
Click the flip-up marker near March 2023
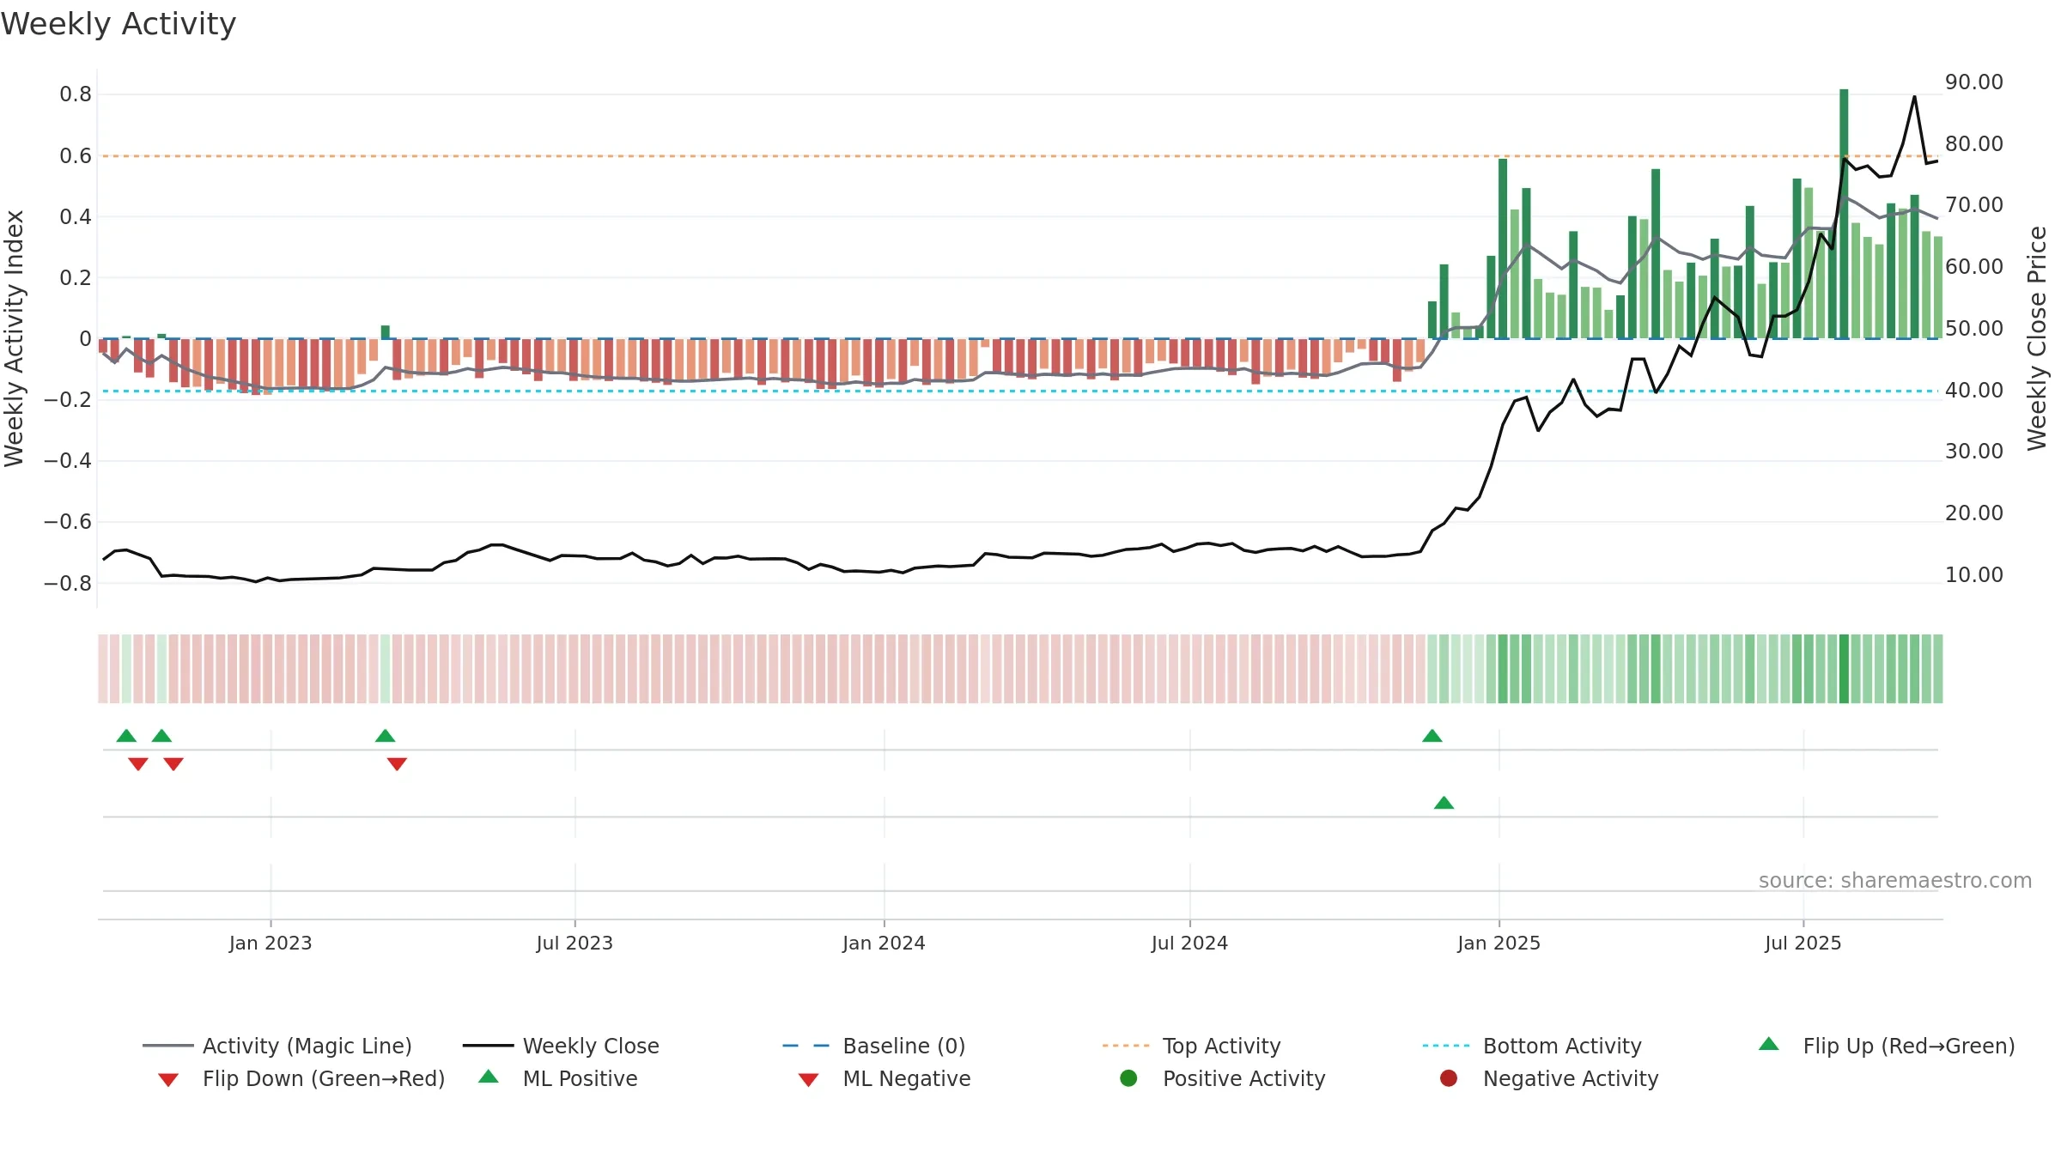(386, 736)
